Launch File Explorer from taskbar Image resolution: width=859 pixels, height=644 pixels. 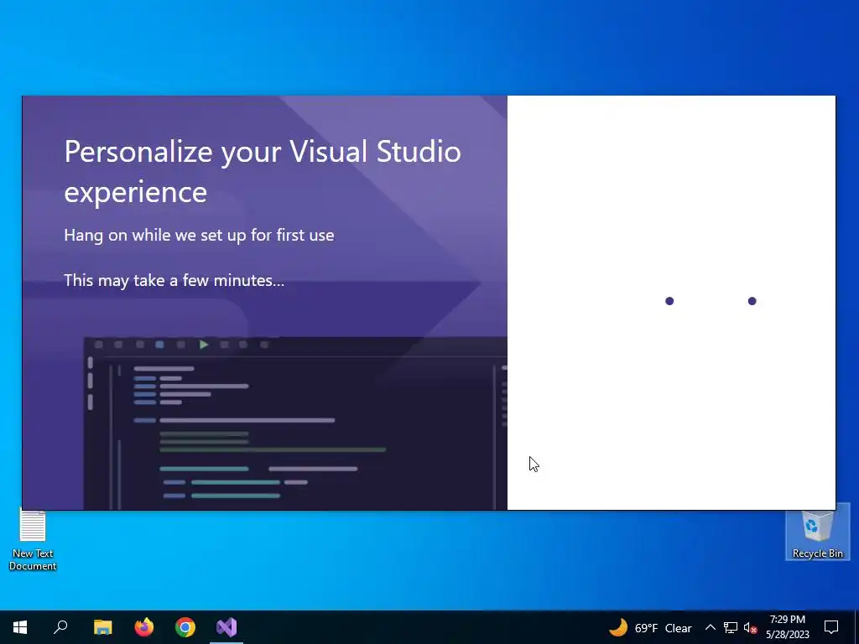click(x=102, y=627)
